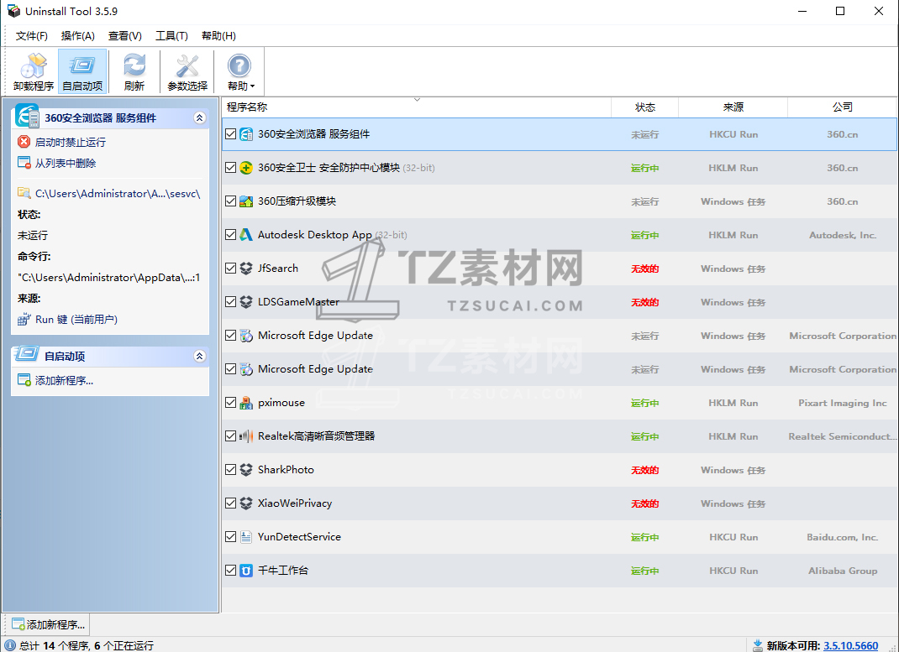Open the 帮助(H) menu
The height and width of the screenshot is (652, 899).
click(218, 35)
